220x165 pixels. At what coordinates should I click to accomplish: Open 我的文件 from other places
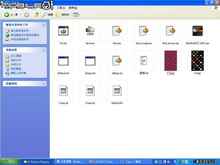pos(16,60)
